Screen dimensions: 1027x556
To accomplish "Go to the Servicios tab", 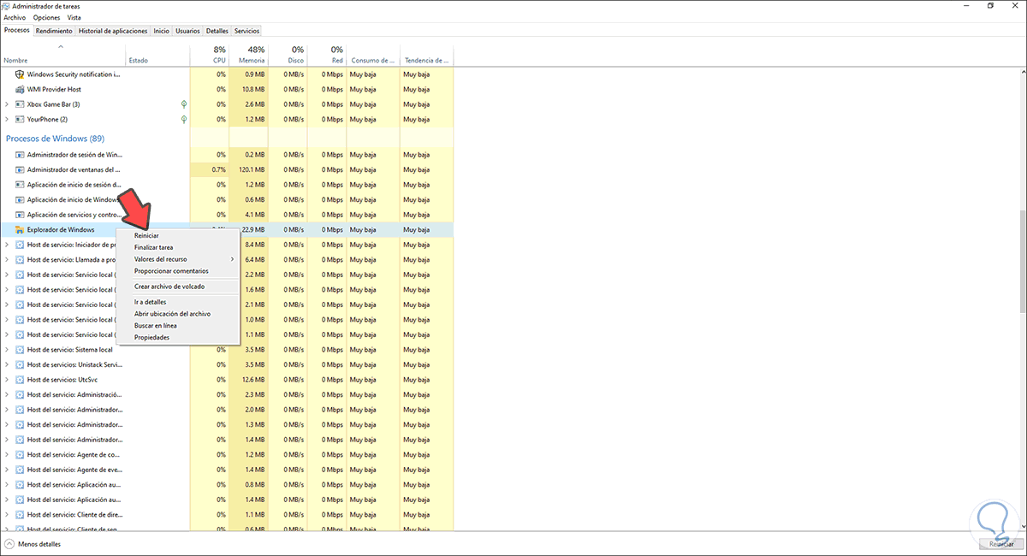I will point(247,30).
